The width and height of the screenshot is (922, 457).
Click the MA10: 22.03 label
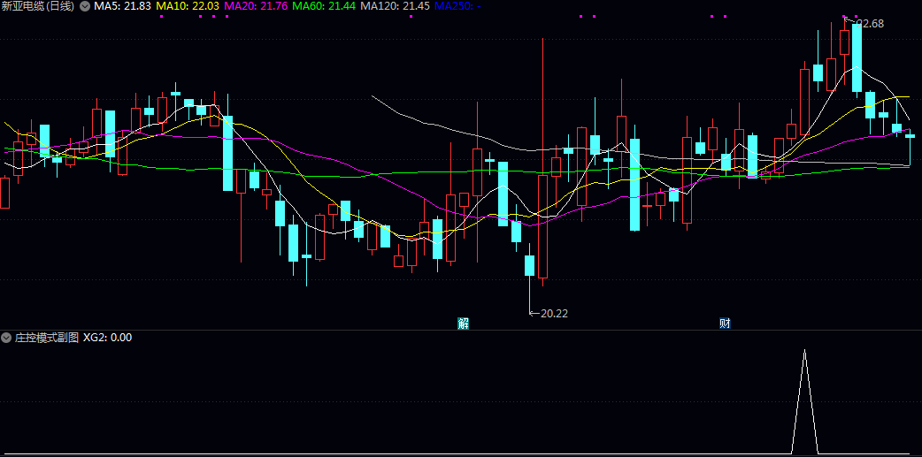click(188, 6)
